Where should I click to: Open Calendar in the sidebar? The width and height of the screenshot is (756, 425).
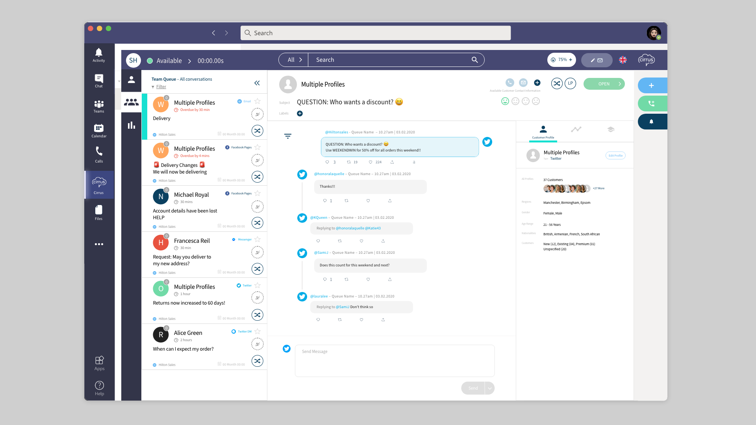99,131
